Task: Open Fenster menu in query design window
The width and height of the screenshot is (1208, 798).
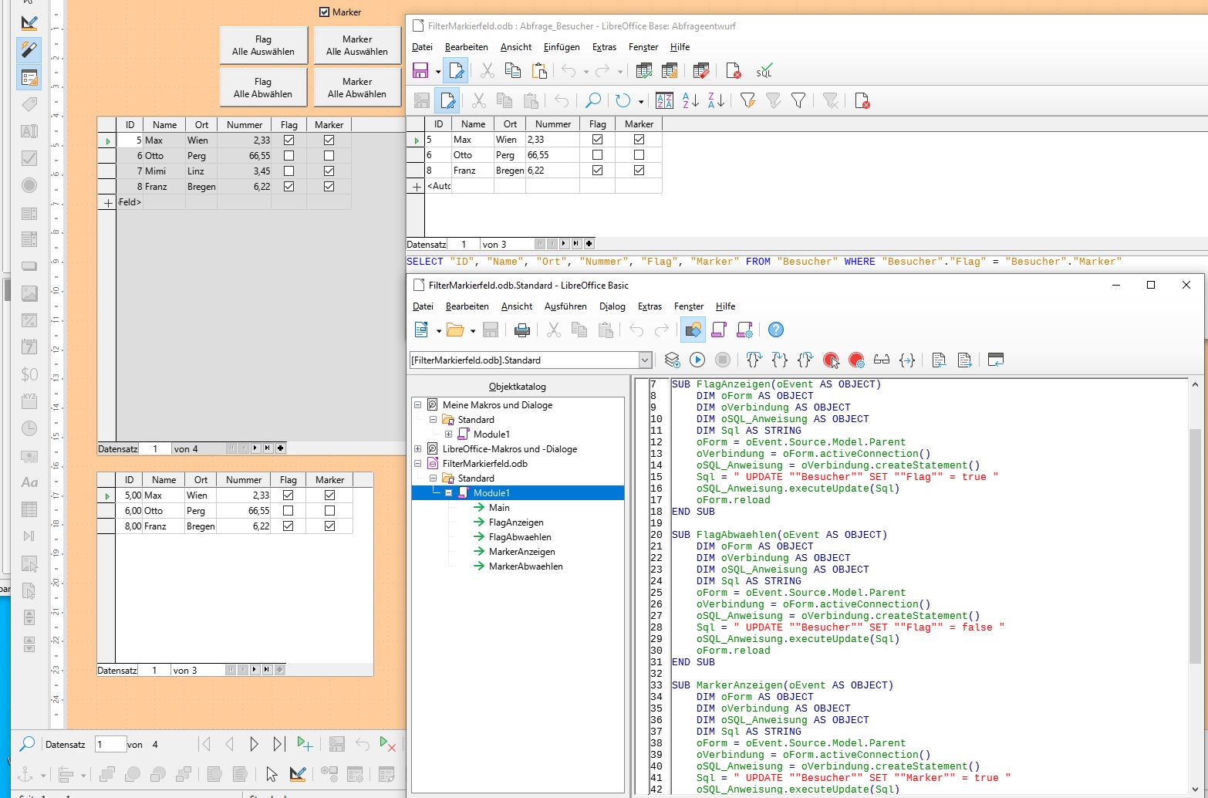Action: click(x=643, y=46)
